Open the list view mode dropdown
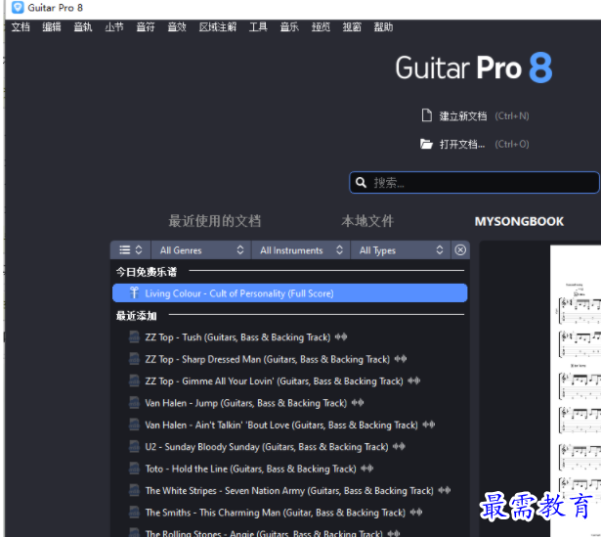 point(131,250)
